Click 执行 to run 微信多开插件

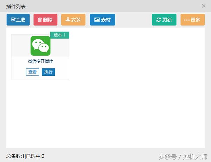(x=48, y=72)
